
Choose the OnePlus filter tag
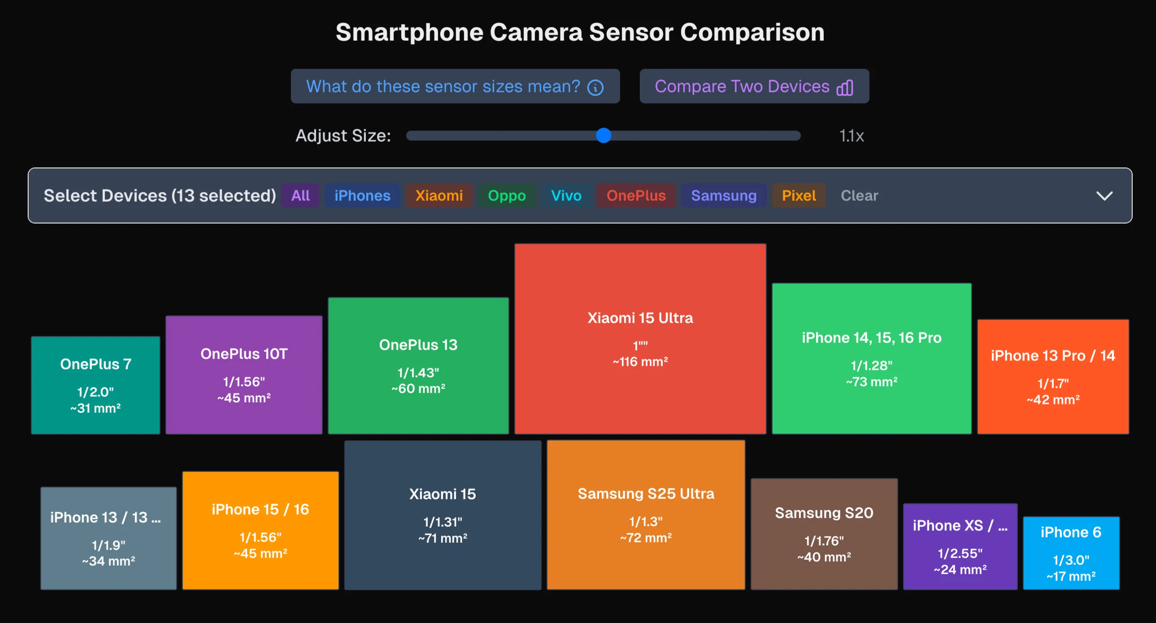tap(636, 195)
